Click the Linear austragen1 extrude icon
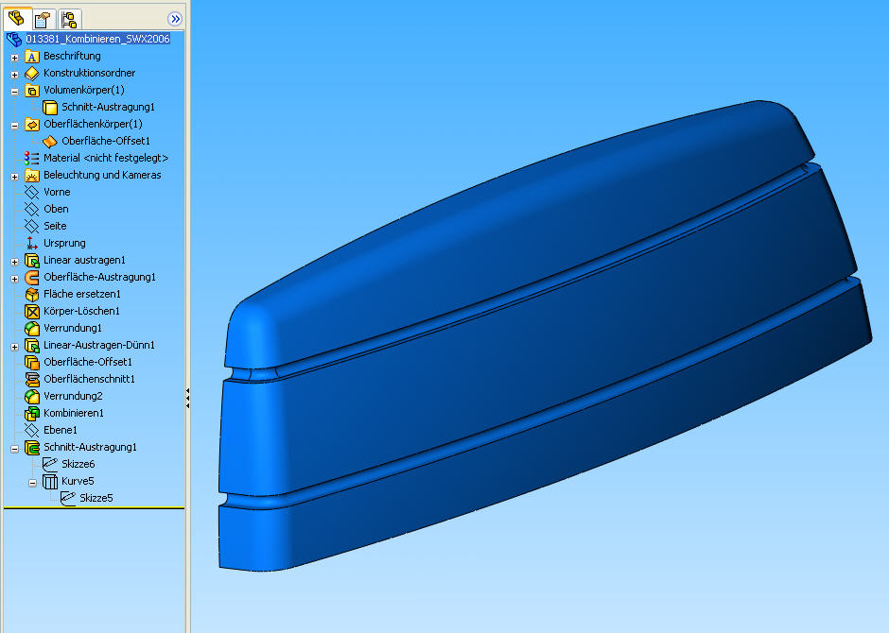This screenshot has width=889, height=633. click(x=32, y=260)
